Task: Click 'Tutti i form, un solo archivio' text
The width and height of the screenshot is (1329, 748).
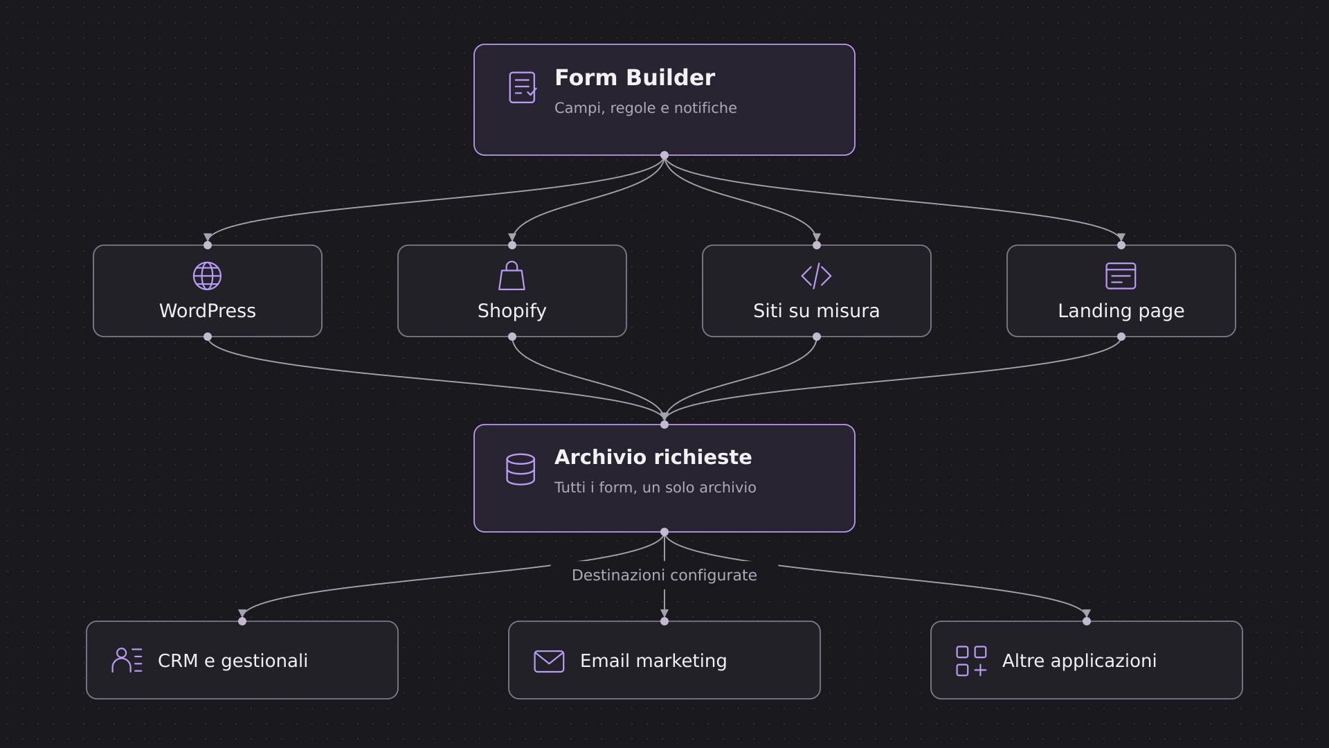Action: [655, 488]
